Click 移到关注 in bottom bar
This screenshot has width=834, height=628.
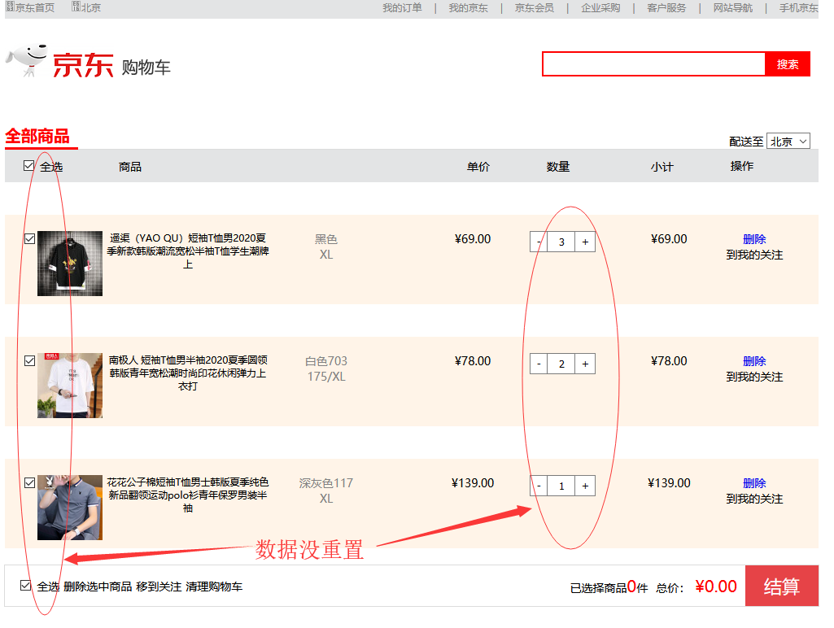pos(159,586)
